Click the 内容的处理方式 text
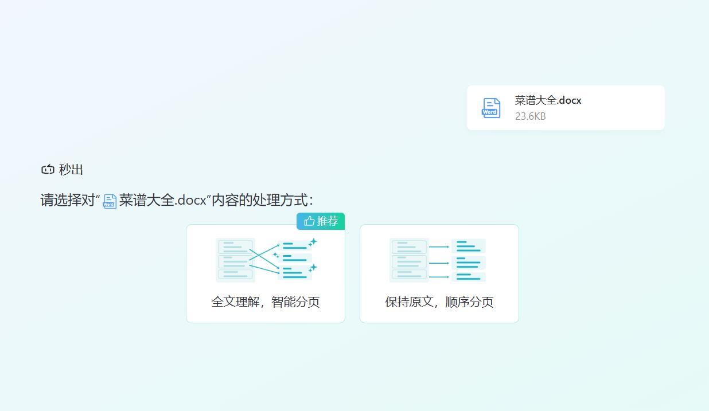Screen dimensions: 709x411 coord(262,200)
